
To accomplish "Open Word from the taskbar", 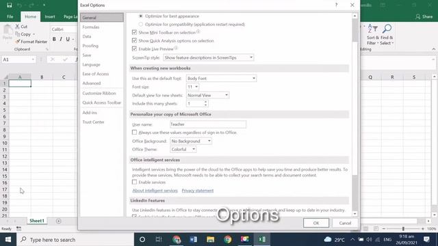I will 193,239.
